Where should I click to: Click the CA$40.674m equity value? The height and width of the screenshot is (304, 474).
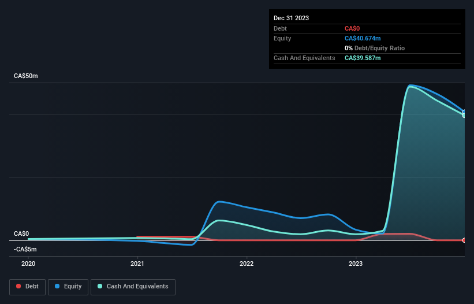pyautogui.click(x=363, y=38)
